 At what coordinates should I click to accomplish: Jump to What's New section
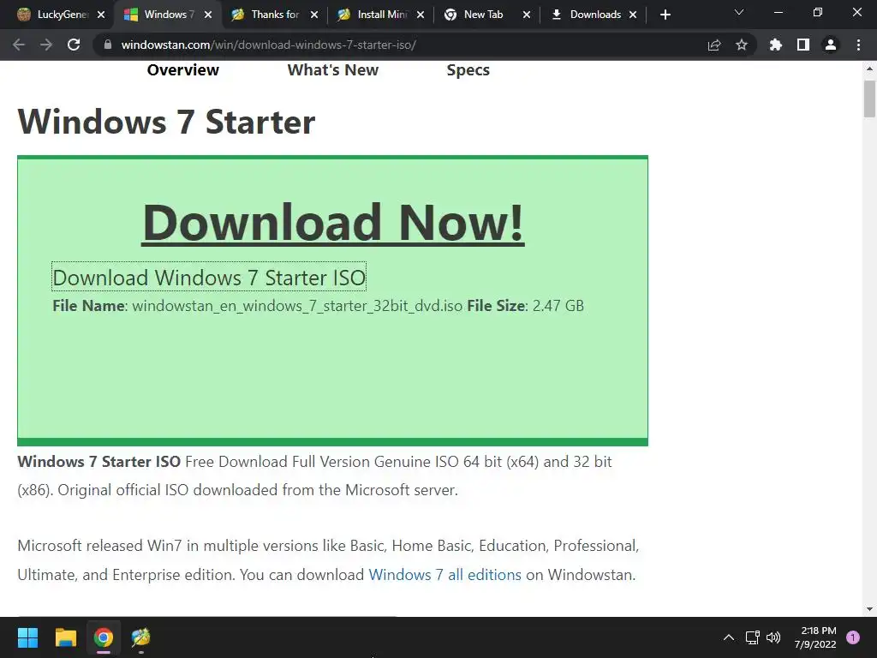tap(333, 70)
